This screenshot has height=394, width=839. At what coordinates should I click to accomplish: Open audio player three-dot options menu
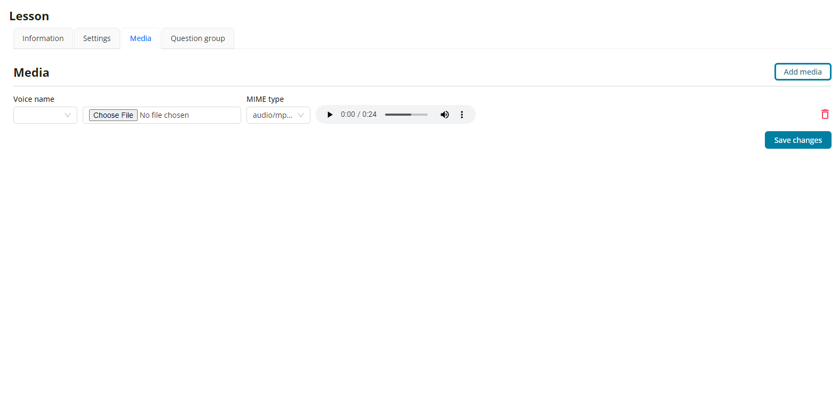pos(462,115)
